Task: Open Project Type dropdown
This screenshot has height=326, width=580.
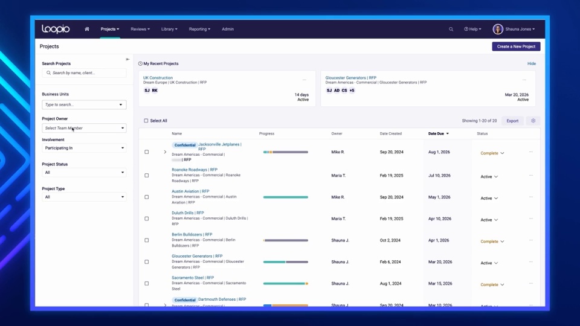Action: 84,197
